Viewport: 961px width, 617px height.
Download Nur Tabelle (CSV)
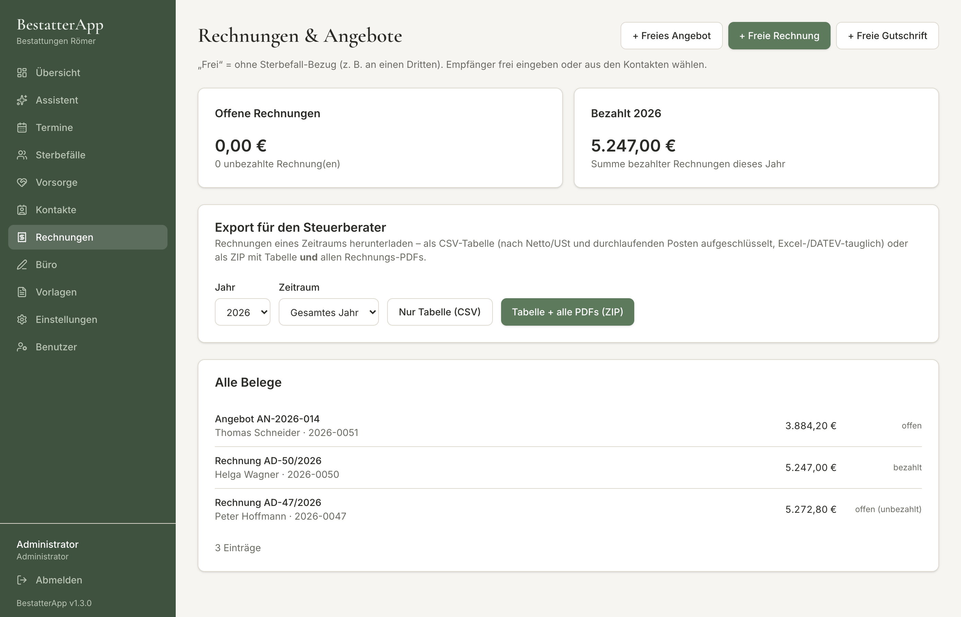(440, 312)
